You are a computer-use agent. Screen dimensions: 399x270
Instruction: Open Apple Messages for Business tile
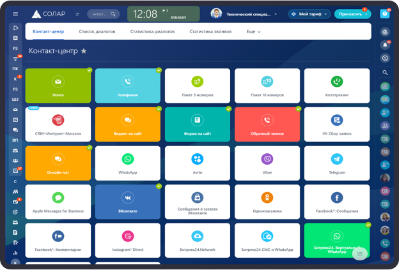coord(58,202)
